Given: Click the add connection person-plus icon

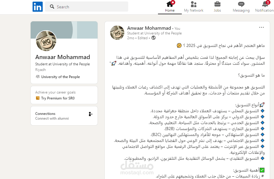Looking at the screenshot, I should tap(90, 114).
